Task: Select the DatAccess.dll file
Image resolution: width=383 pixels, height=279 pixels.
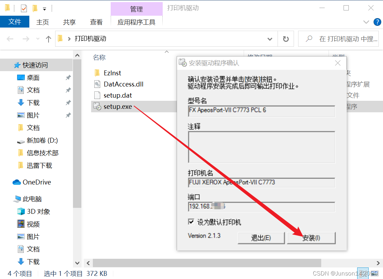Action: [x=123, y=84]
